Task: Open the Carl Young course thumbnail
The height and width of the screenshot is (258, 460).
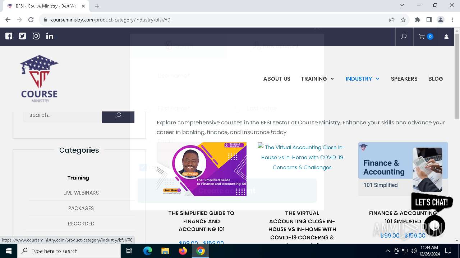Action: point(202,169)
